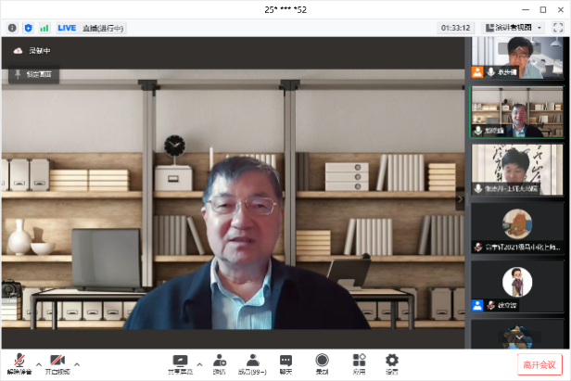Open the invite participants icon
Screen dimensions: 571x381
tap(220, 360)
